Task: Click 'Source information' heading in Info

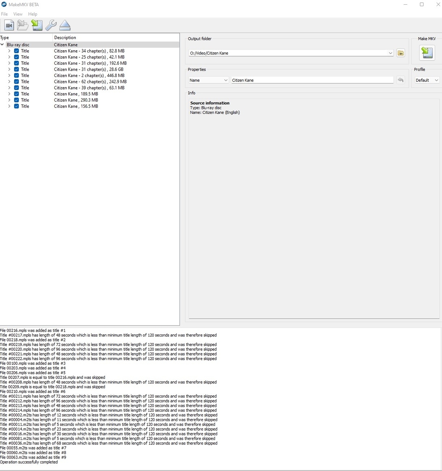Action: pos(210,103)
